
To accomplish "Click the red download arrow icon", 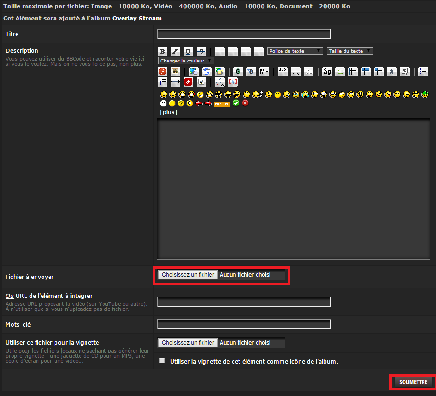I will (188, 82).
